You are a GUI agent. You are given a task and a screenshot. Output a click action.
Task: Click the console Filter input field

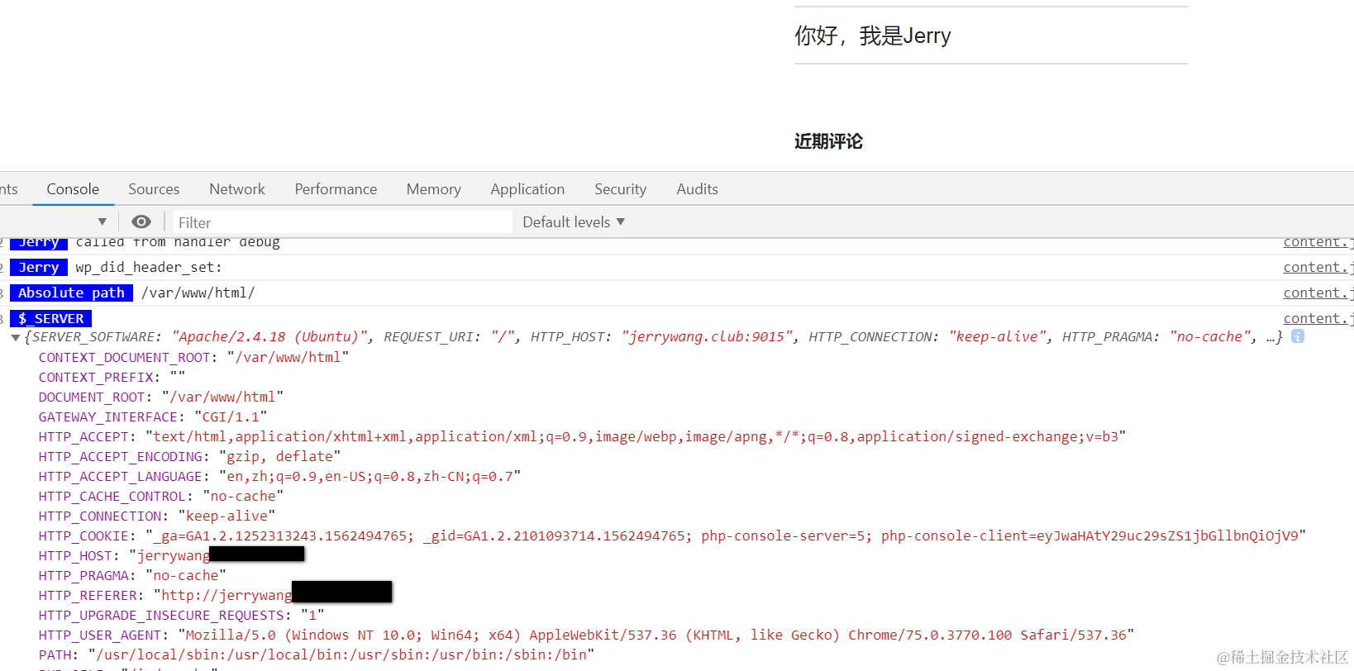[343, 222]
